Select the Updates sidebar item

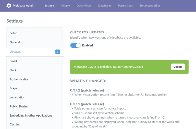pyautogui.click(x=35, y=52)
